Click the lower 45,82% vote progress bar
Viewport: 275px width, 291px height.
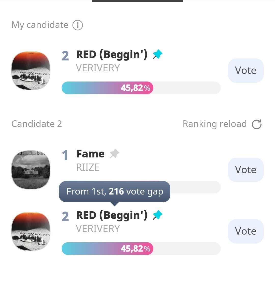point(141,248)
